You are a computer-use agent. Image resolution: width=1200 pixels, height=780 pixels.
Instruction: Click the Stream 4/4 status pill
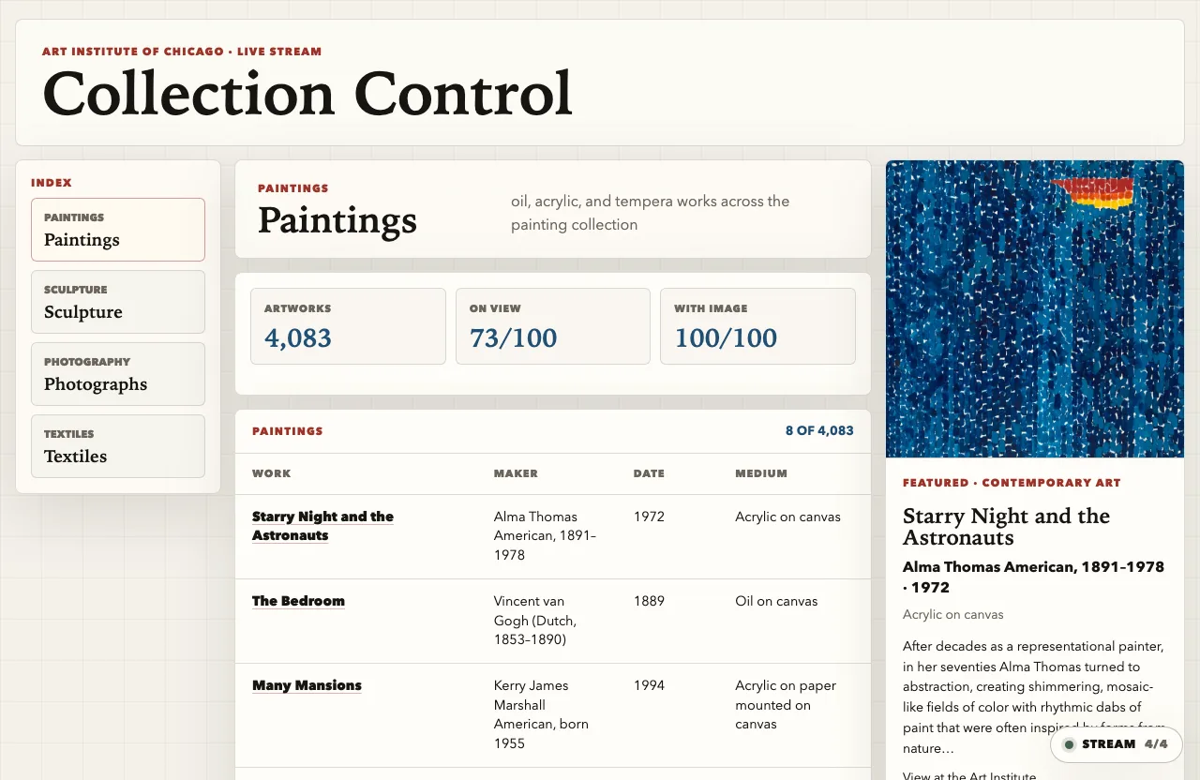click(1117, 744)
